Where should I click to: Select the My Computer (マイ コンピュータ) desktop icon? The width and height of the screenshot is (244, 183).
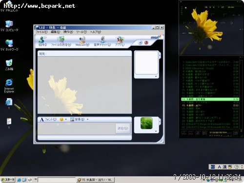tap(9, 26)
